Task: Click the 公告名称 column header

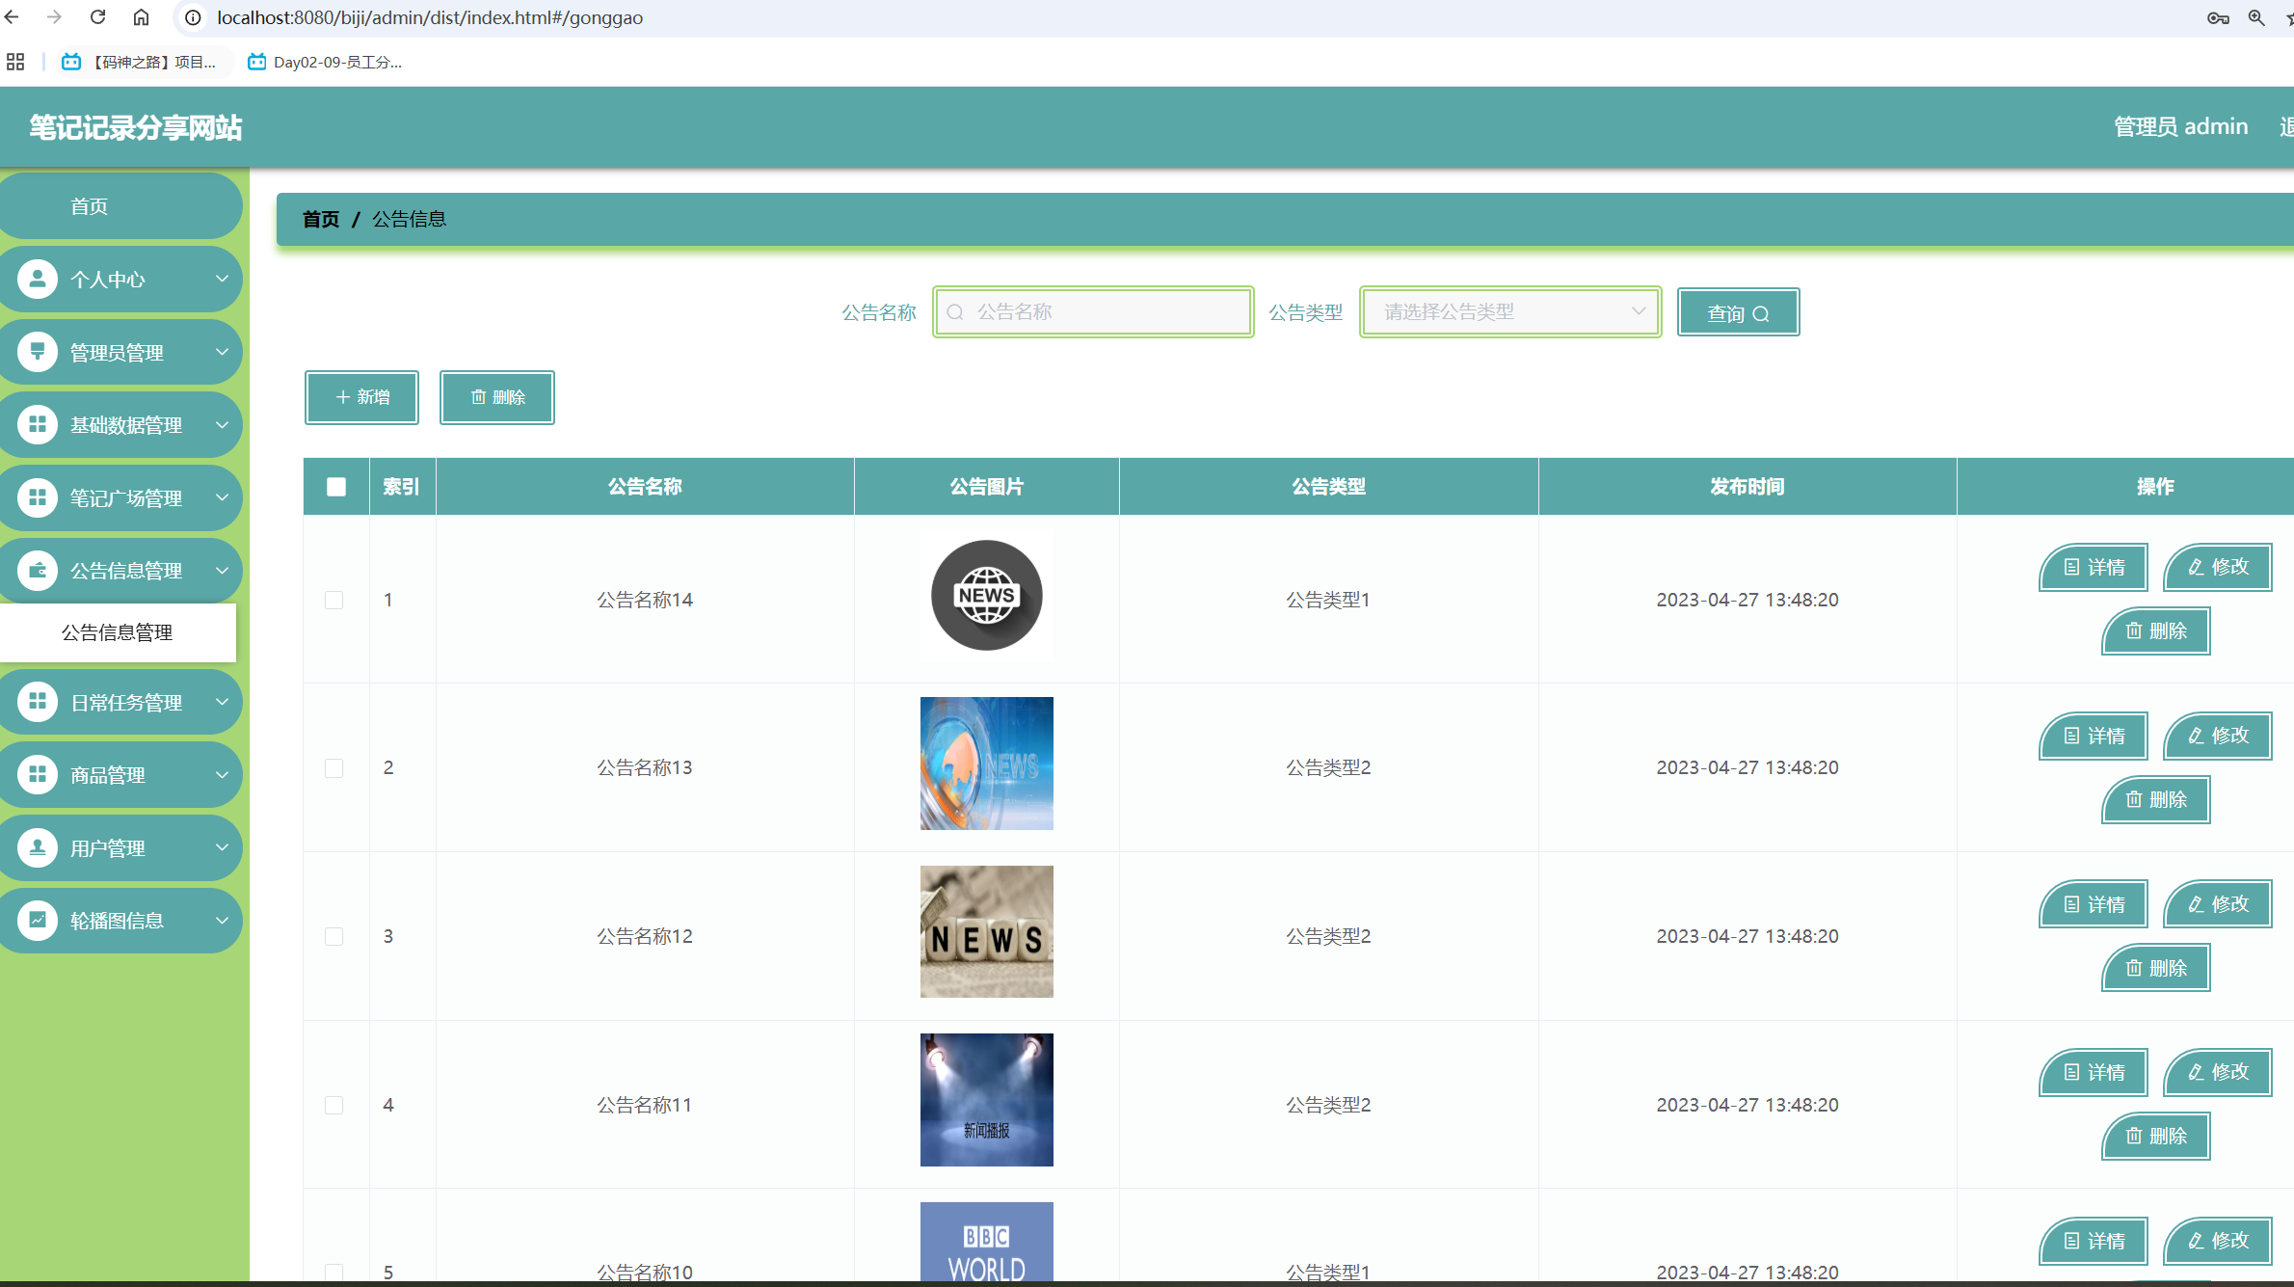Action: click(x=645, y=487)
